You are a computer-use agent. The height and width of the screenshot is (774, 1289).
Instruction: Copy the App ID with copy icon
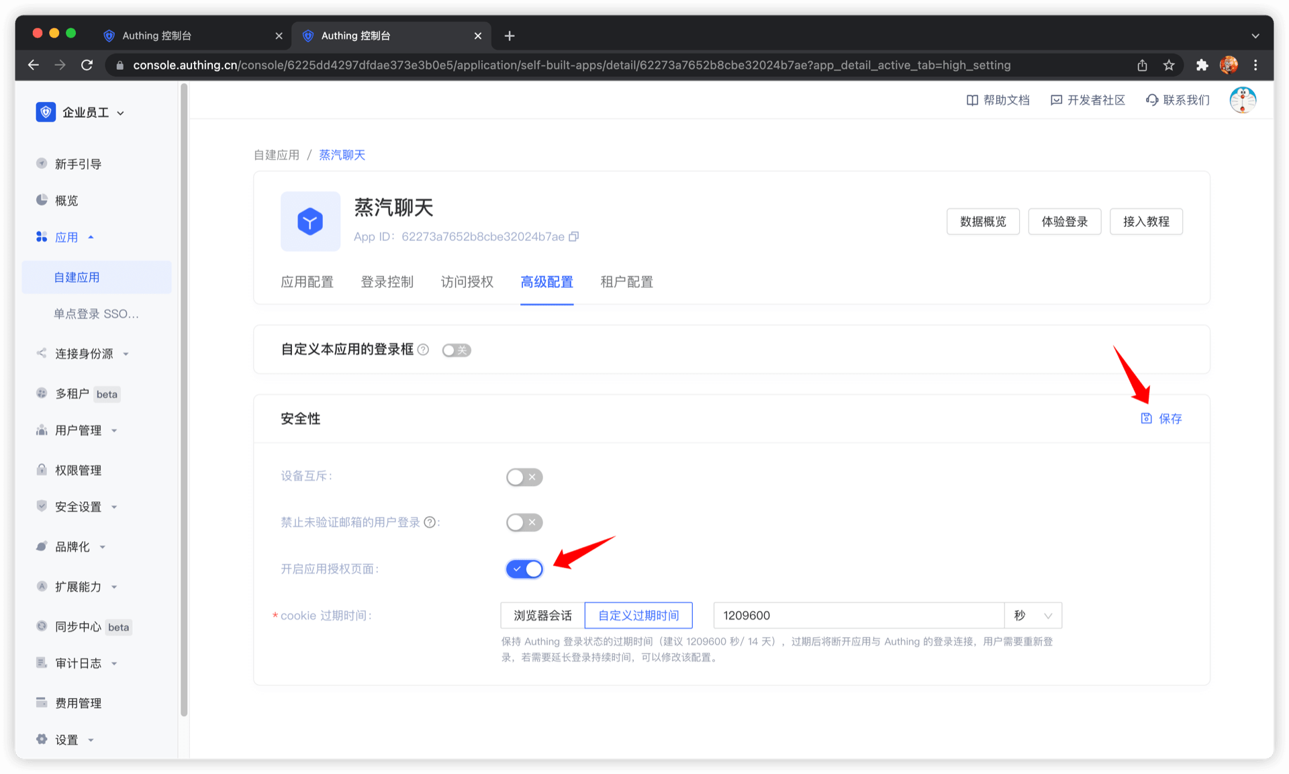tap(573, 236)
